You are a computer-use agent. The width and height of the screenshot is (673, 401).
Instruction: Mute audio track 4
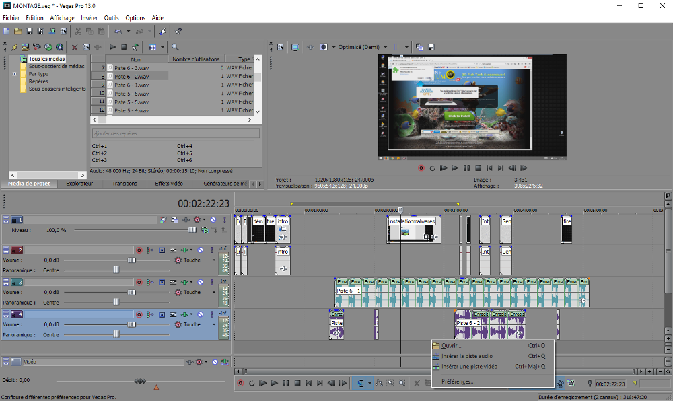click(x=201, y=314)
